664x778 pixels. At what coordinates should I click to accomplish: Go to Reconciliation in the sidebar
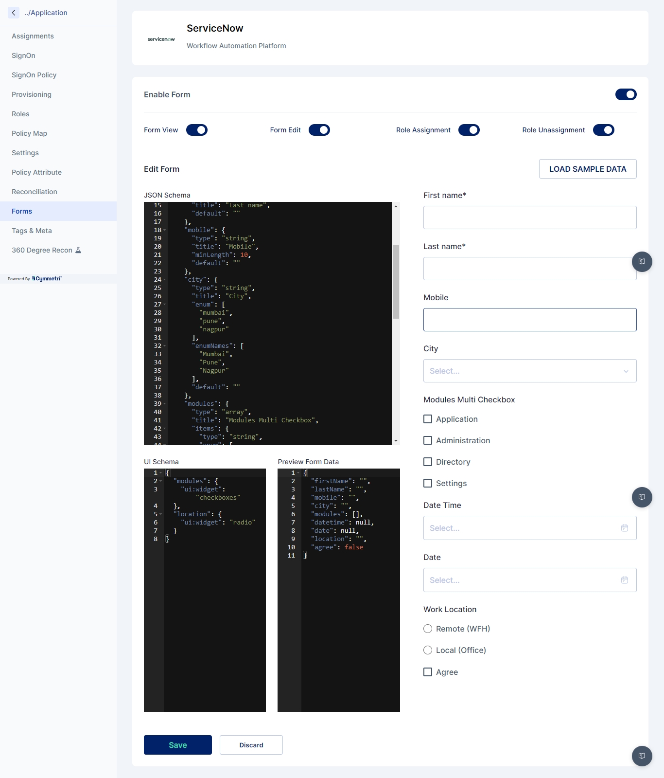35,192
